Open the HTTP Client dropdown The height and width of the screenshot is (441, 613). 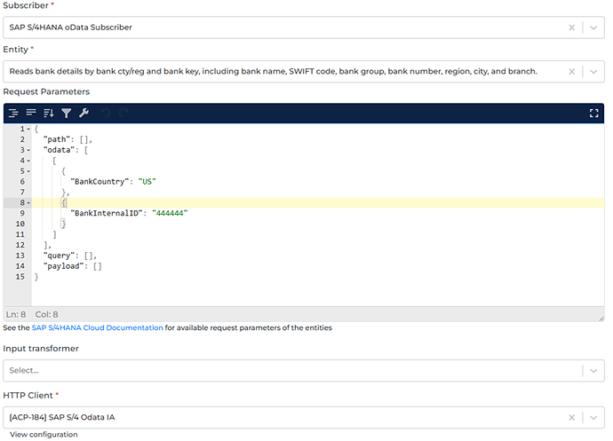click(x=593, y=418)
